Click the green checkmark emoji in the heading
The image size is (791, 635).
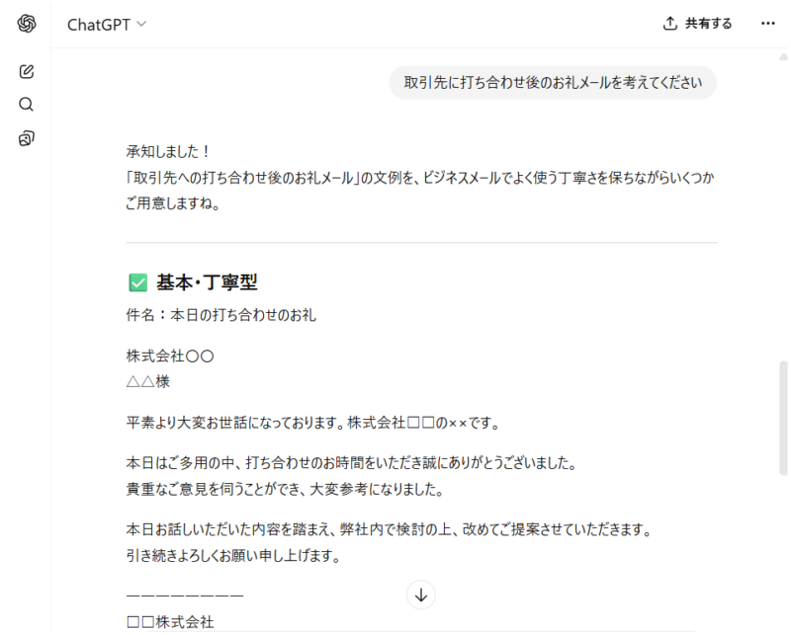[137, 283]
